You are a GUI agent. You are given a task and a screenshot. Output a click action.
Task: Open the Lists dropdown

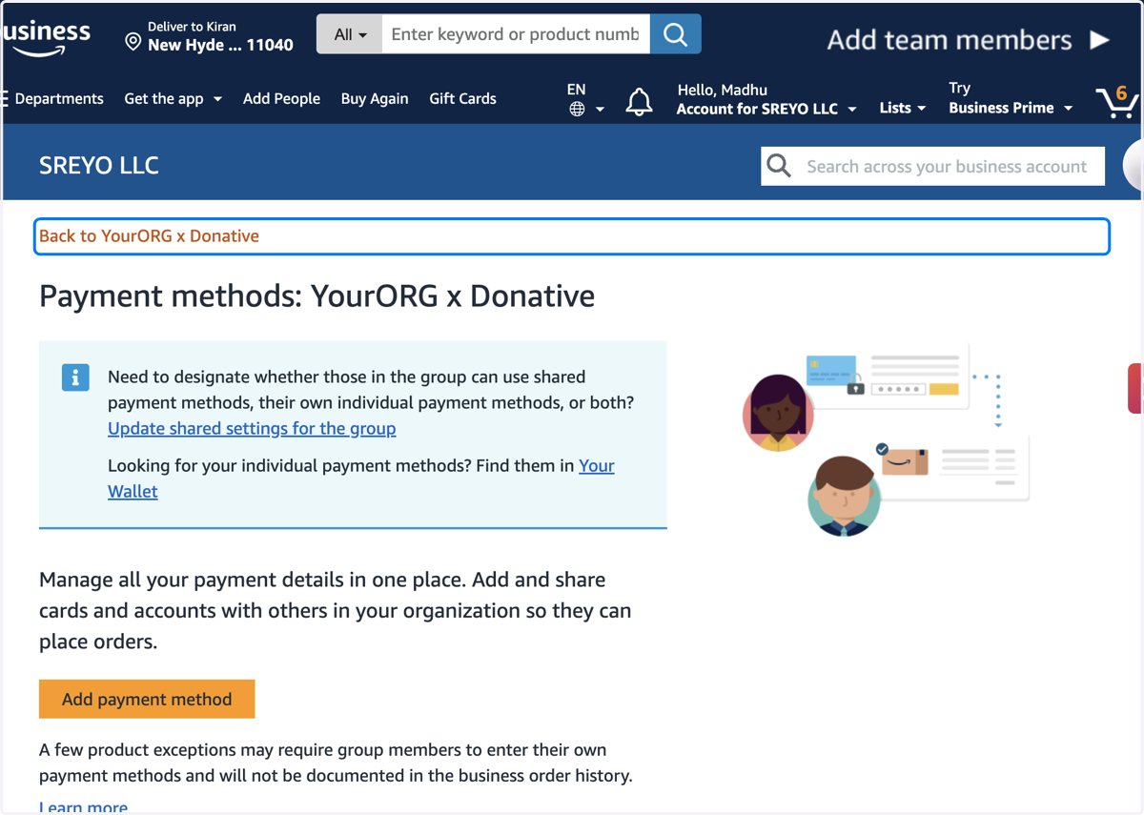(902, 108)
